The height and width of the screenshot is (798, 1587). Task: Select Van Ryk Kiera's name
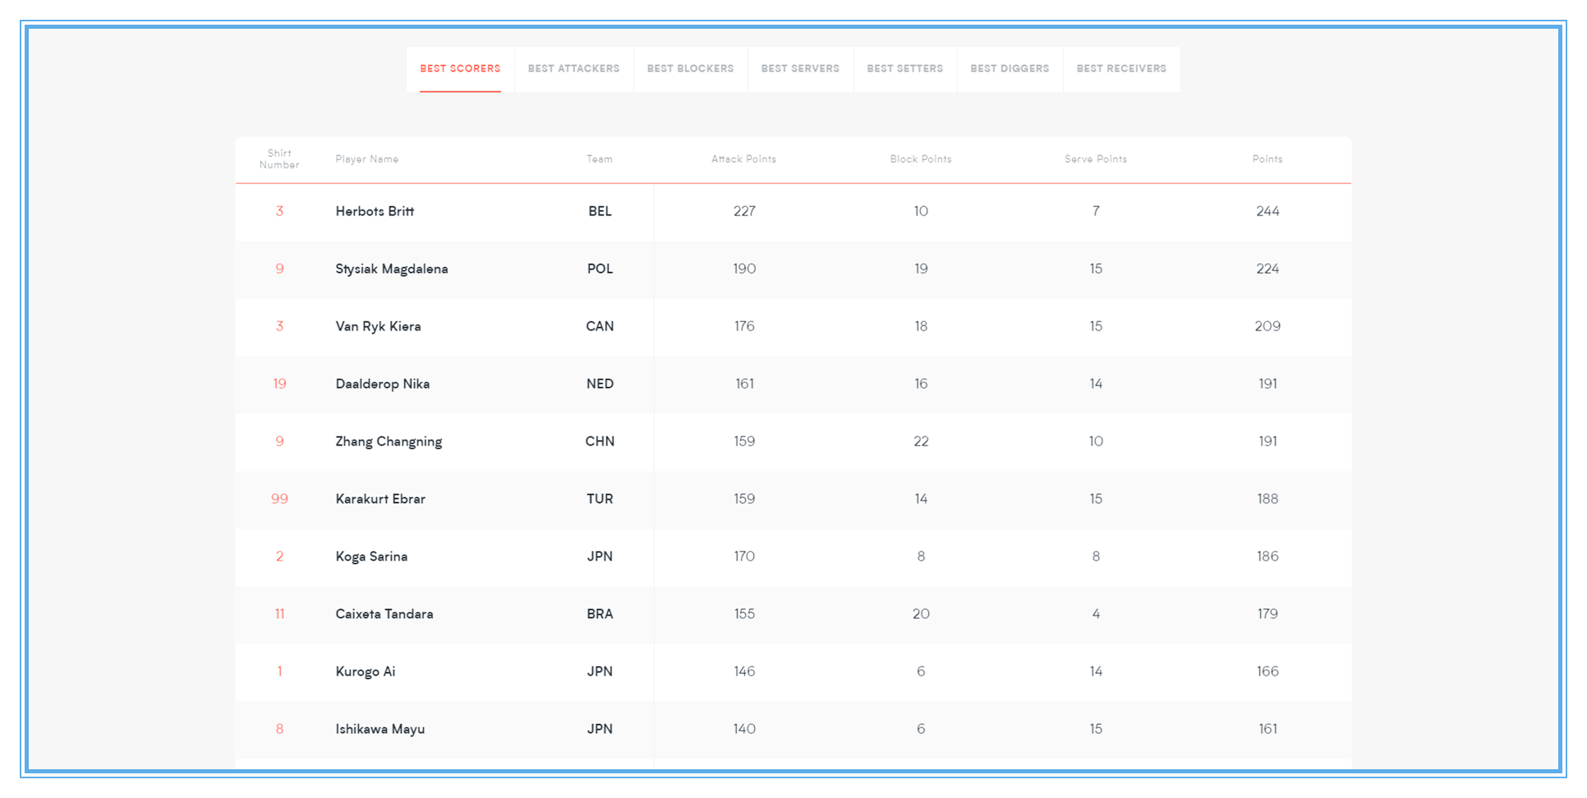pyautogui.click(x=378, y=326)
